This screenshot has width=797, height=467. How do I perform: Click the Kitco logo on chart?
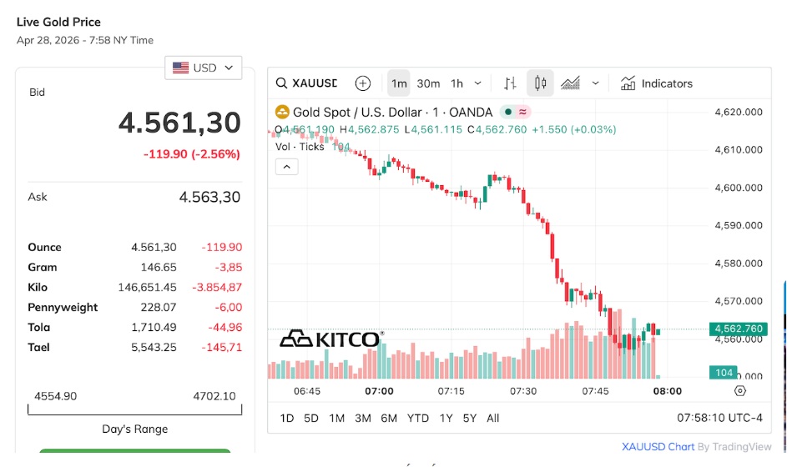330,339
